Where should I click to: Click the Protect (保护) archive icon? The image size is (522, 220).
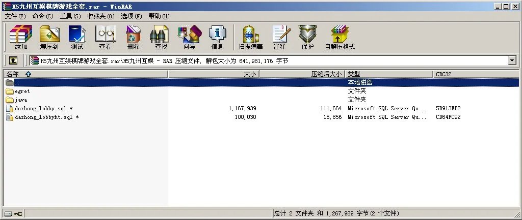pos(307,37)
